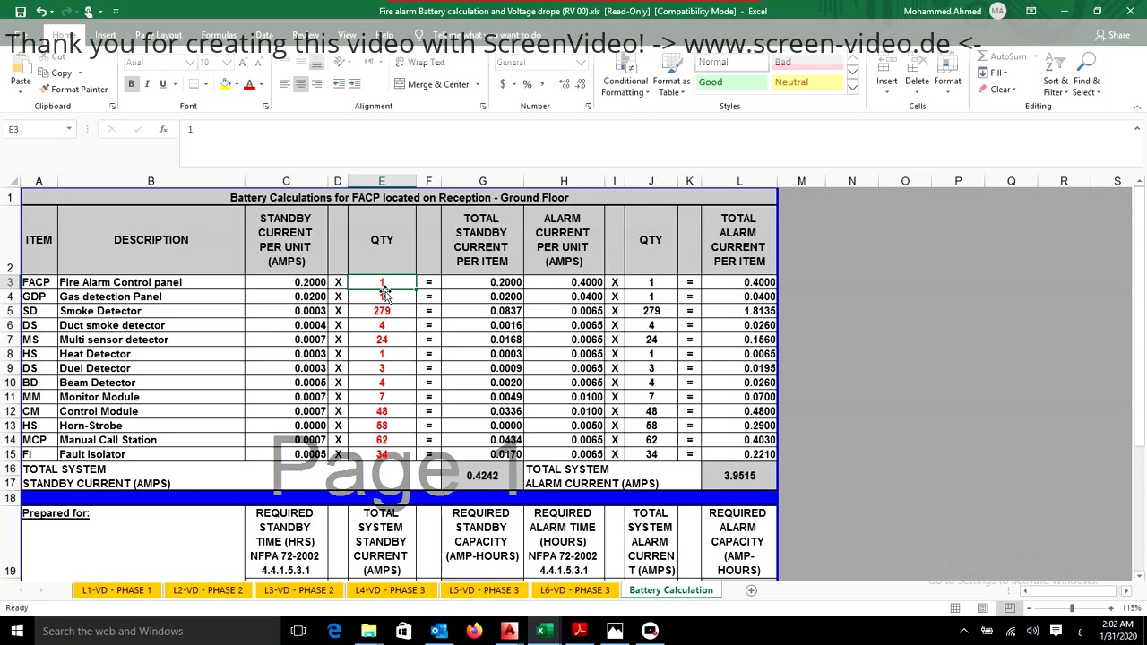Viewport: 1147px width, 645px height.
Task: Decrease the indent
Action: pos(339,84)
